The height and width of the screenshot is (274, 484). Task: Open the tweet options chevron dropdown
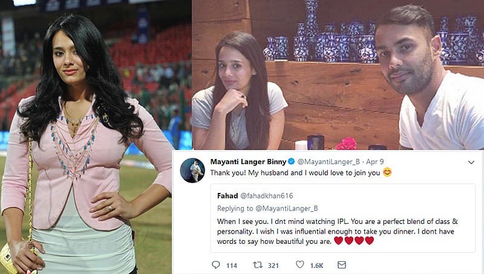[471, 162]
